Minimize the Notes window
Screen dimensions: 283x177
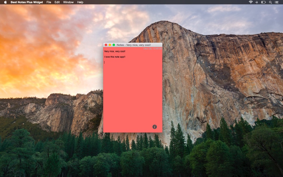click(x=110, y=45)
